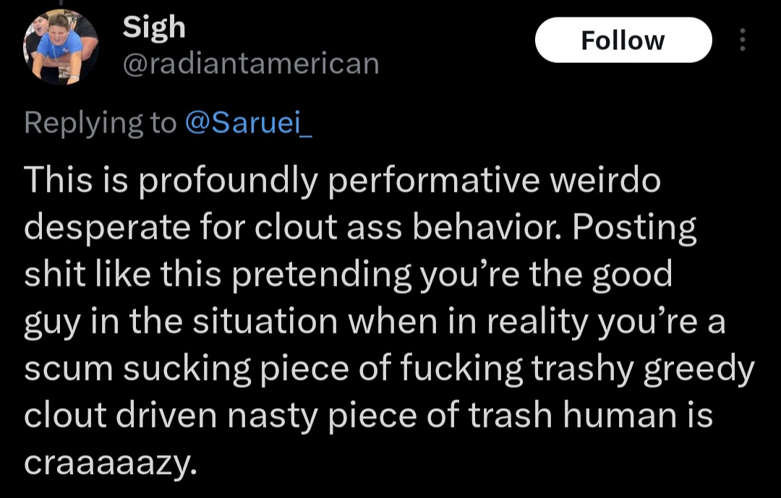Click the display name Sigh
Image resolution: width=781 pixels, height=498 pixels.
tap(154, 28)
